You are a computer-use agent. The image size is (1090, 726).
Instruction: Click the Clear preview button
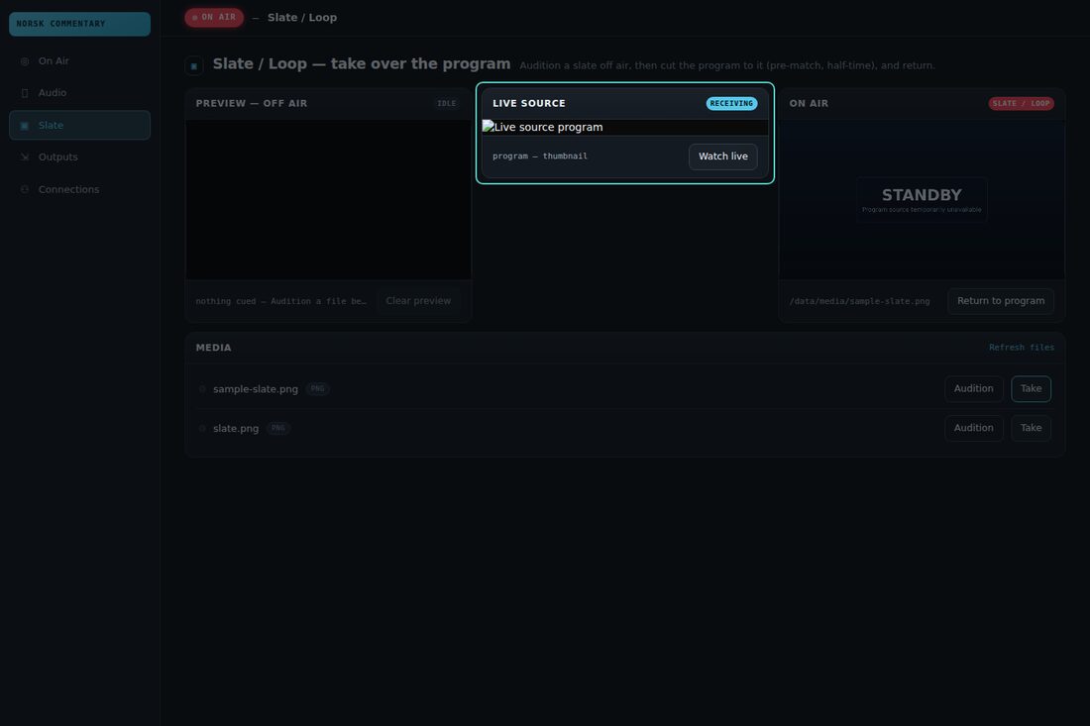point(418,301)
